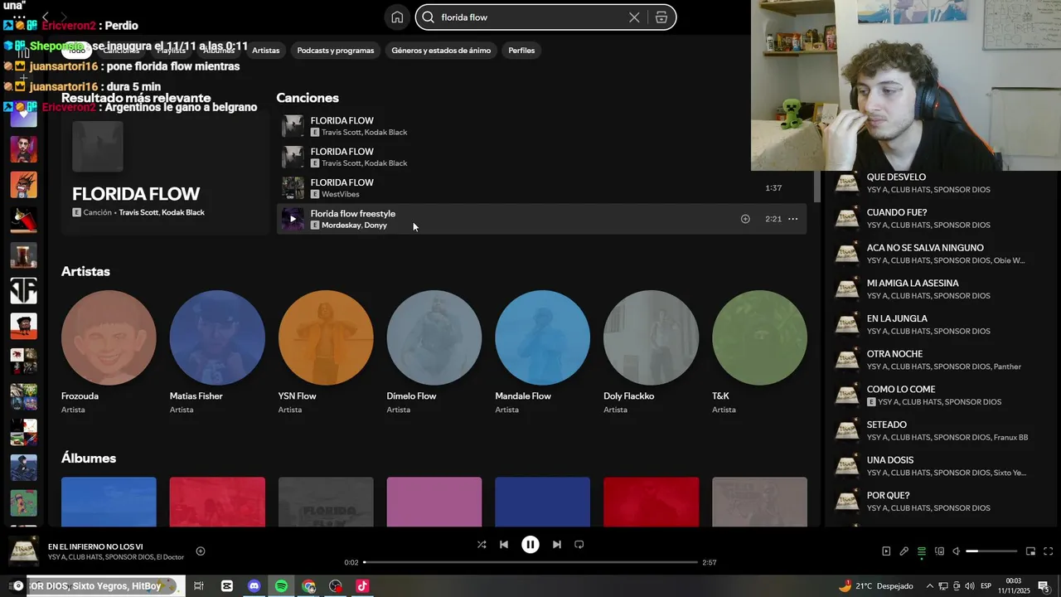This screenshot has width=1061, height=597.
Task: Open Spotify in the Windows taskbar
Action: click(x=281, y=586)
